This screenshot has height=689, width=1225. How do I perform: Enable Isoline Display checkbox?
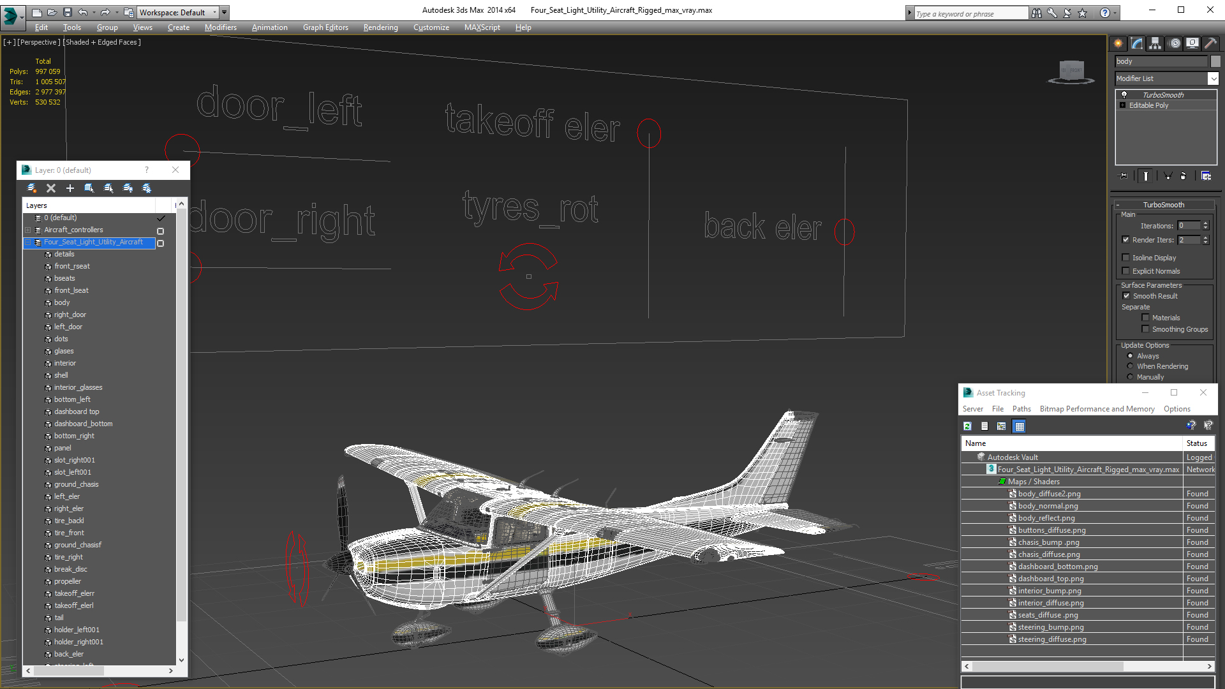pyautogui.click(x=1126, y=258)
